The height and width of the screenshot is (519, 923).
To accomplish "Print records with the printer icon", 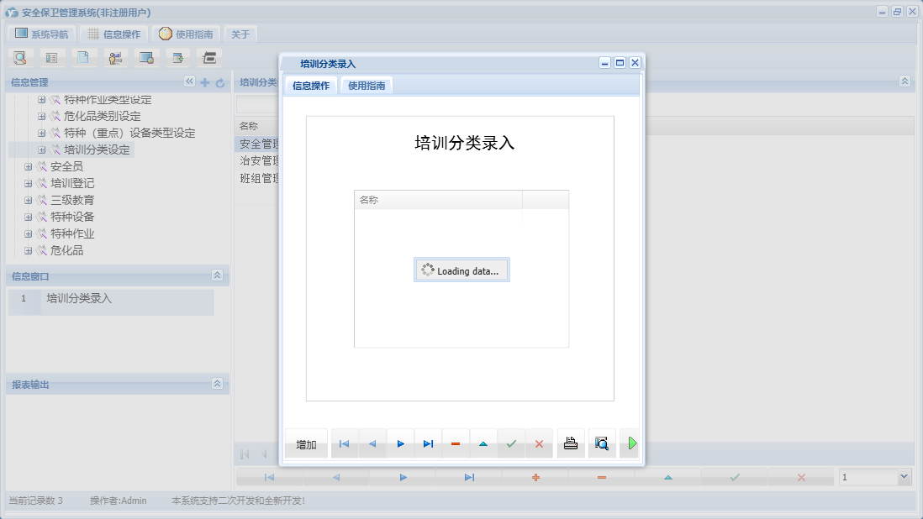I will pyautogui.click(x=571, y=443).
